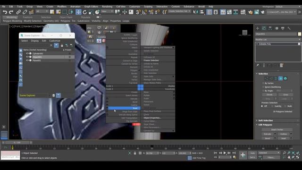Activate the Unlink Selection tool
This screenshot has width=302, height=170.
tap(25, 12)
